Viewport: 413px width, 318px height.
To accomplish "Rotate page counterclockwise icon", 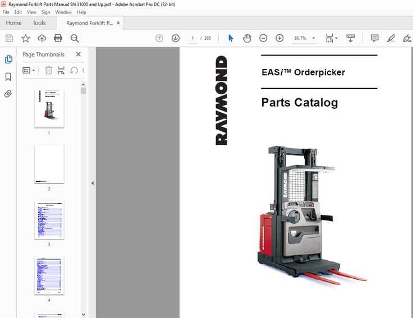I will tap(74, 70).
